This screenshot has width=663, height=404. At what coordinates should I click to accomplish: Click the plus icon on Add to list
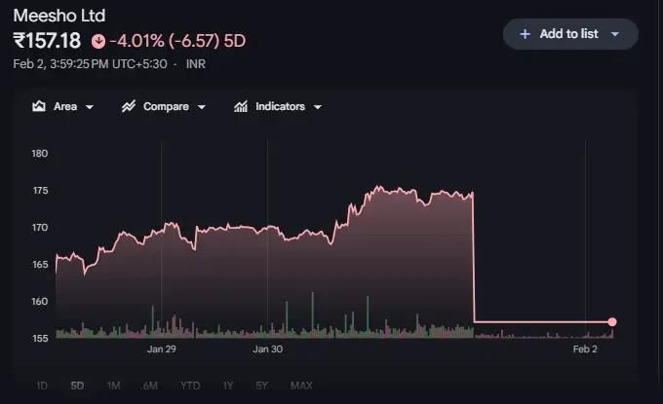(x=525, y=34)
